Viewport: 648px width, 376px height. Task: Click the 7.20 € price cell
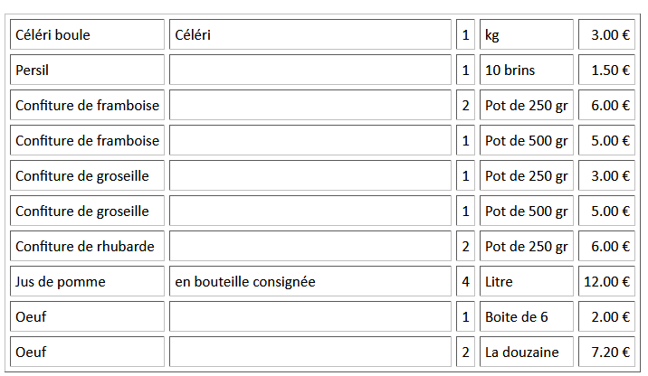point(606,352)
